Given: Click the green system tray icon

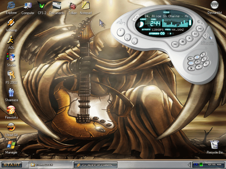Looking at the screenshot, I should 201,164.
